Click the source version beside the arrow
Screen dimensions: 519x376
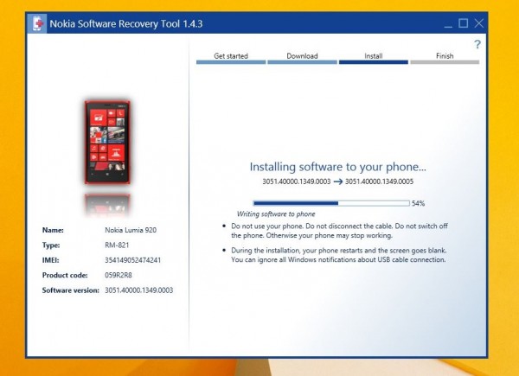(x=296, y=182)
